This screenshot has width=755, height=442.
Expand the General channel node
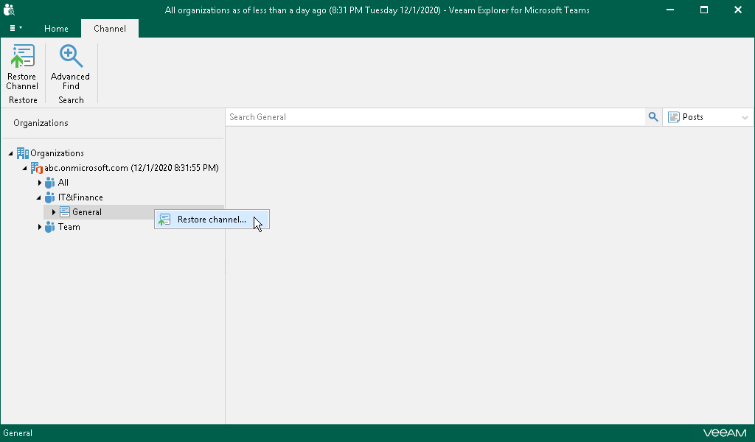point(53,212)
